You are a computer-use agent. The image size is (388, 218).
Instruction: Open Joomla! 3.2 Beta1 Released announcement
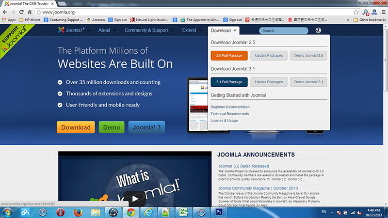[243, 166]
